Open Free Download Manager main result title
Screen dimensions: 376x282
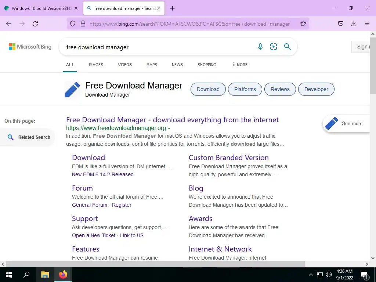tap(173, 120)
